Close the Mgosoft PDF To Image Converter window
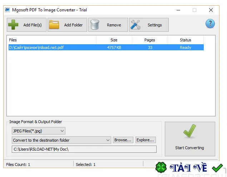Screen dimensions: 227x177 coord(211,10)
